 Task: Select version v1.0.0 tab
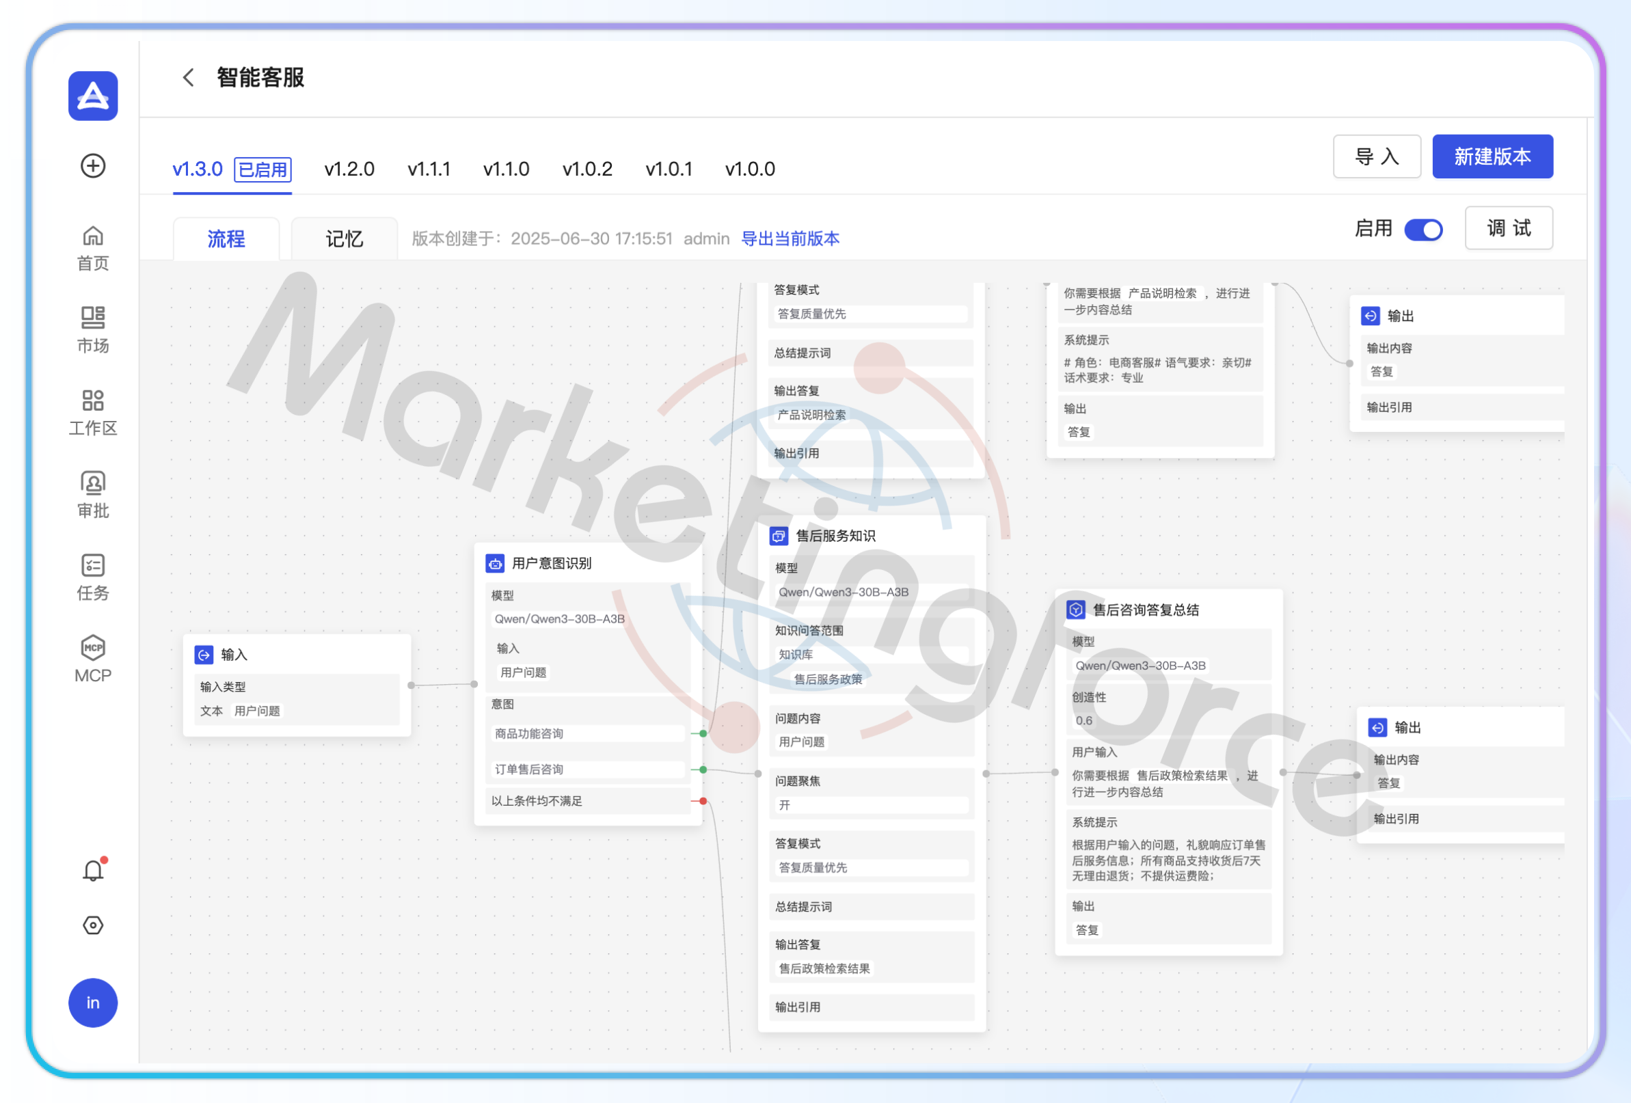click(x=749, y=169)
